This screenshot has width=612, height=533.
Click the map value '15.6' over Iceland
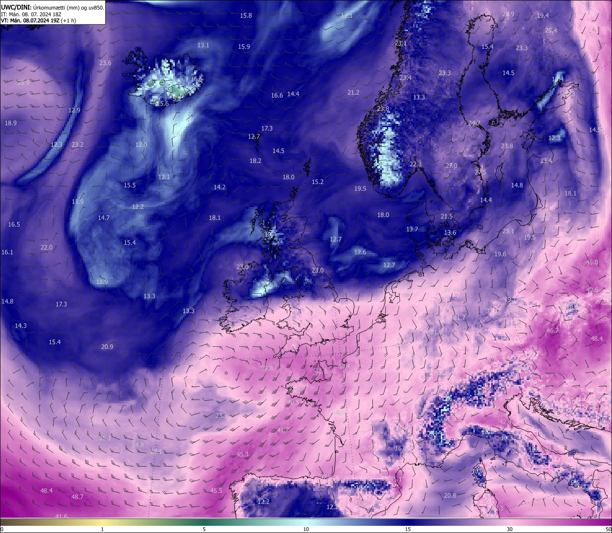coord(163,104)
